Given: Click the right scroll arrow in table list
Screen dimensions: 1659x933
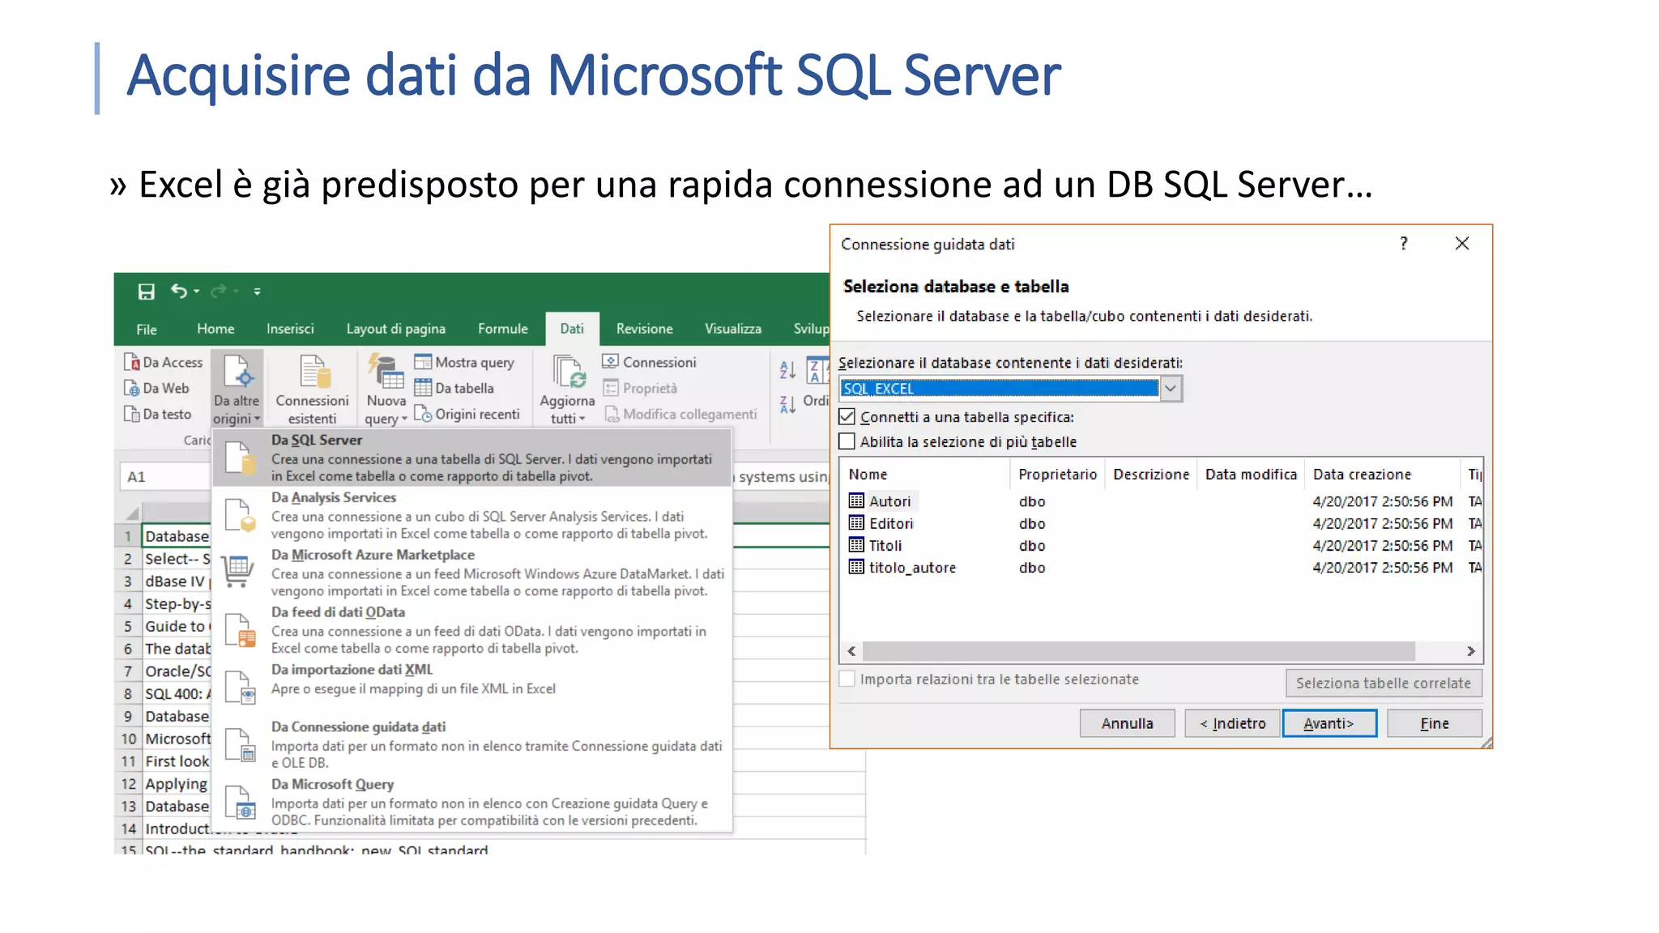Looking at the screenshot, I should (x=1471, y=651).
